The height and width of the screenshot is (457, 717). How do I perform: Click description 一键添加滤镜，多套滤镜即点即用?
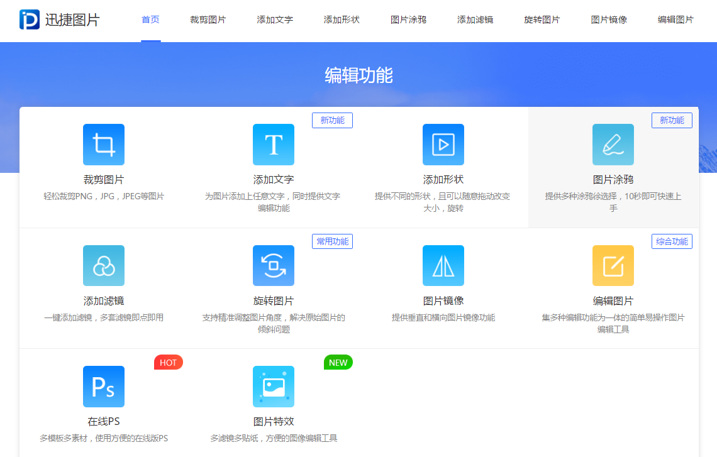[x=104, y=317]
